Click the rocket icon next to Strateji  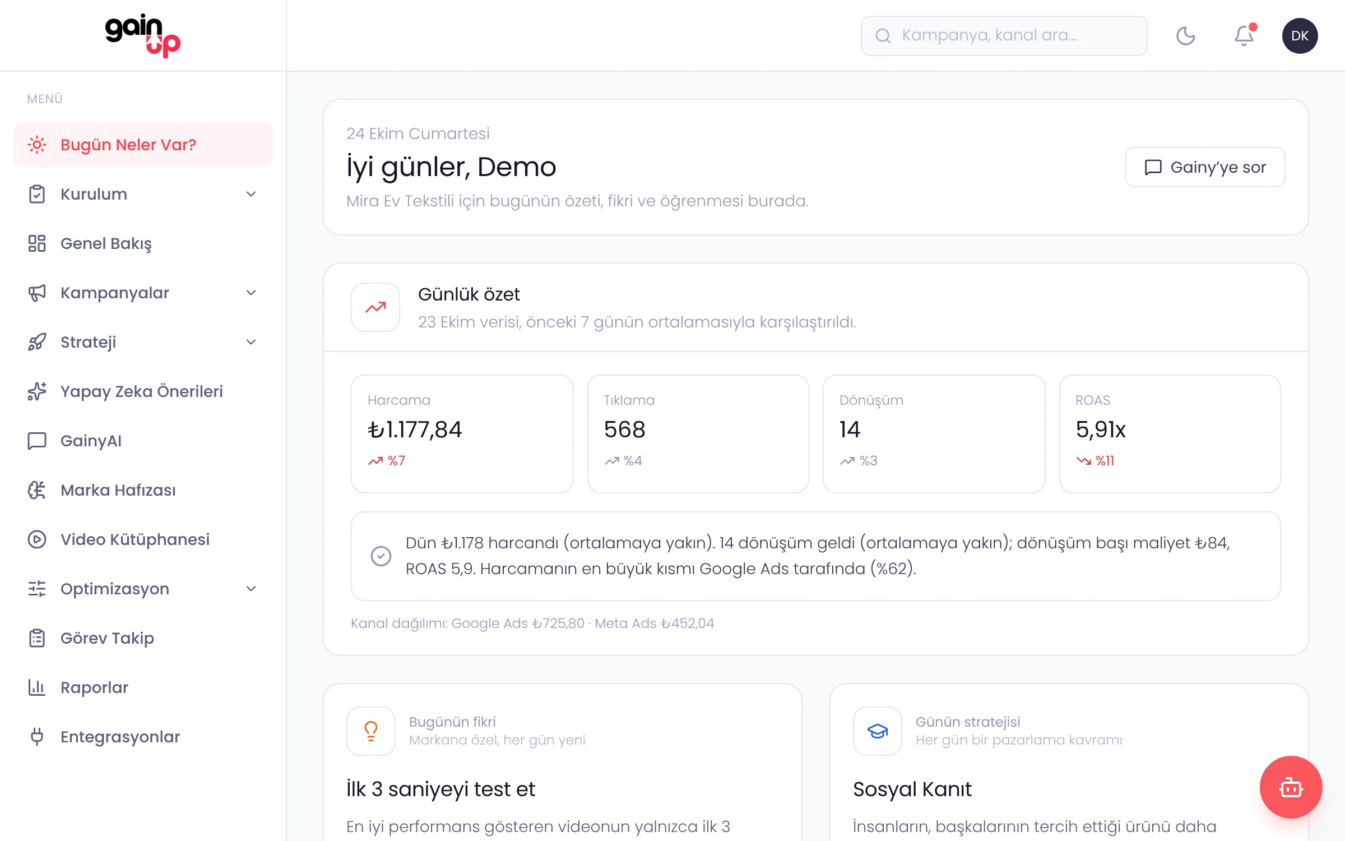[37, 342]
